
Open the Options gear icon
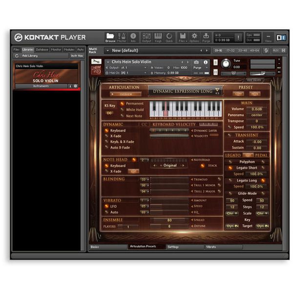point(194,38)
